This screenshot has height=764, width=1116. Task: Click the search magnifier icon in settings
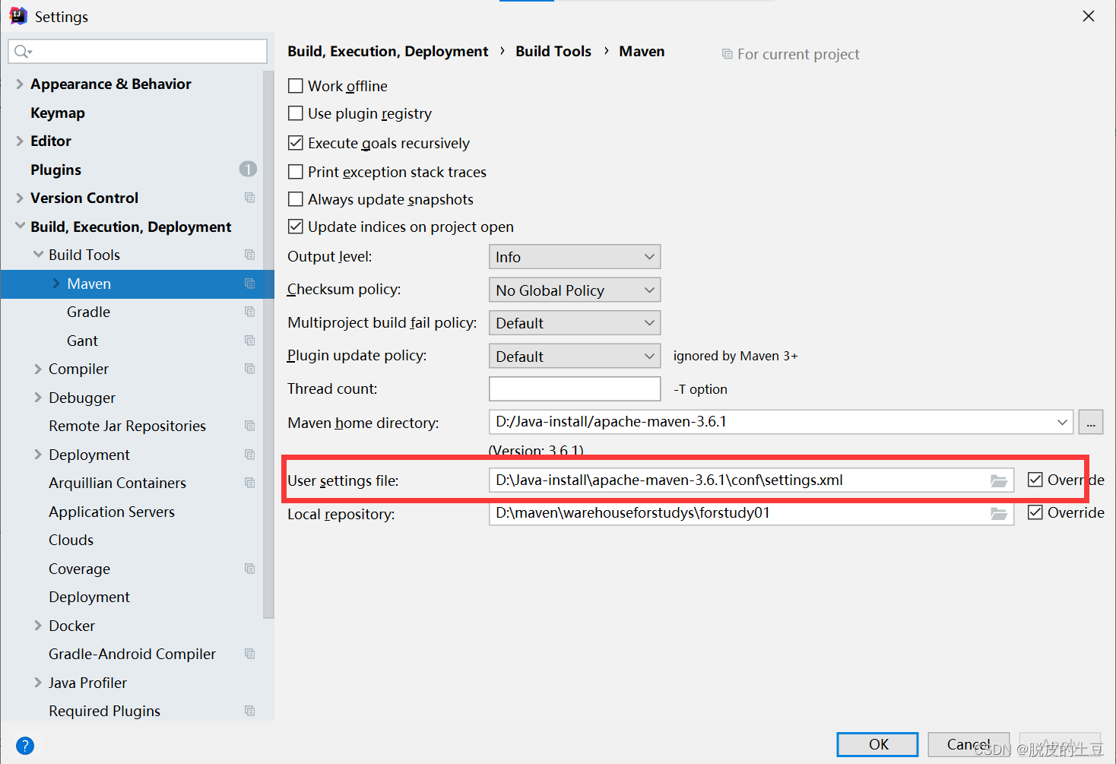point(22,51)
